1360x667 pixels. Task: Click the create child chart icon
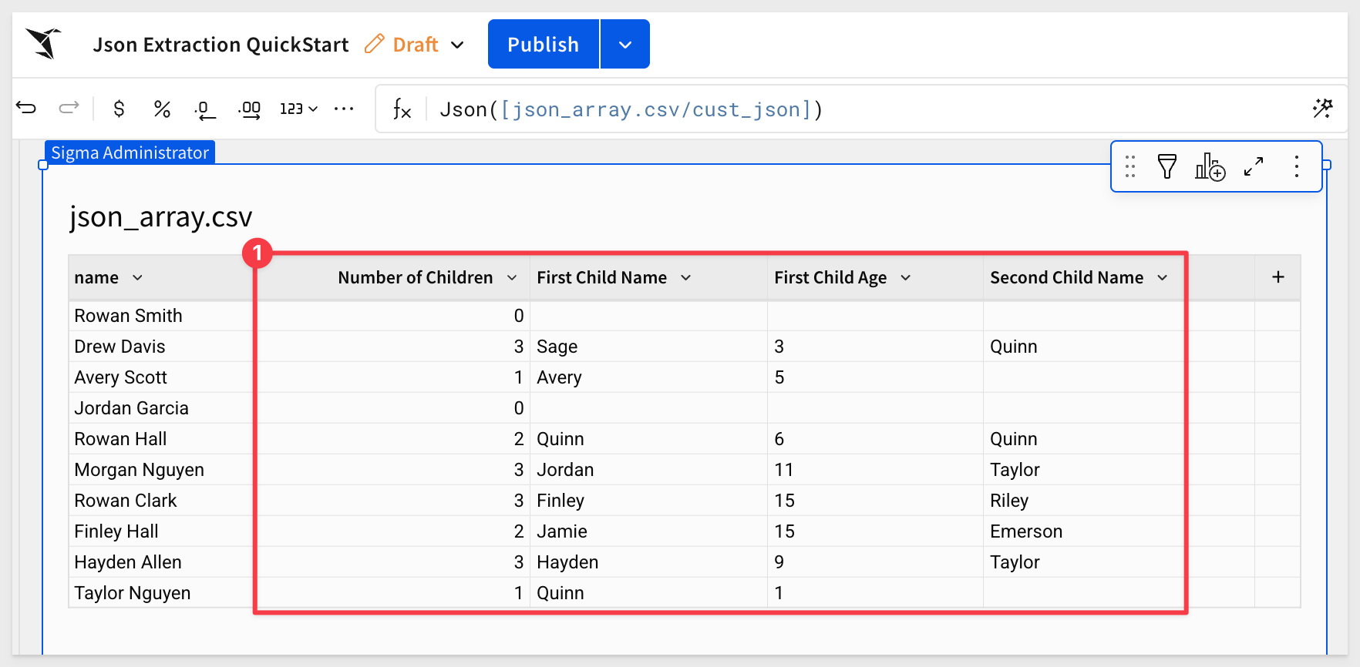click(x=1210, y=166)
